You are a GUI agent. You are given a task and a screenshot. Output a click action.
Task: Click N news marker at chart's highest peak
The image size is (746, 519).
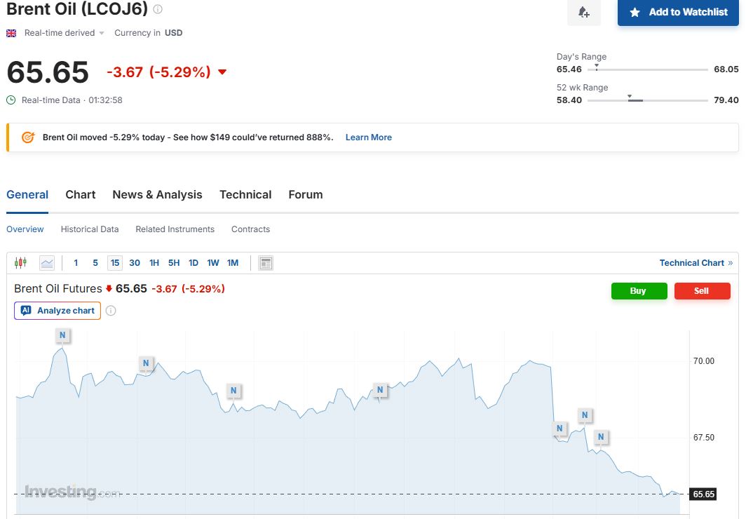62,335
